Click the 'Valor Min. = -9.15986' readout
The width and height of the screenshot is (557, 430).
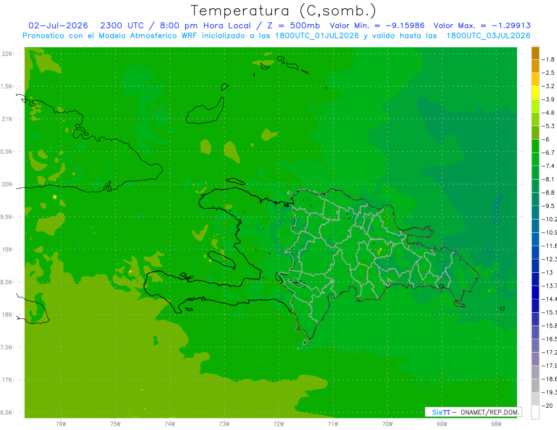click(377, 26)
